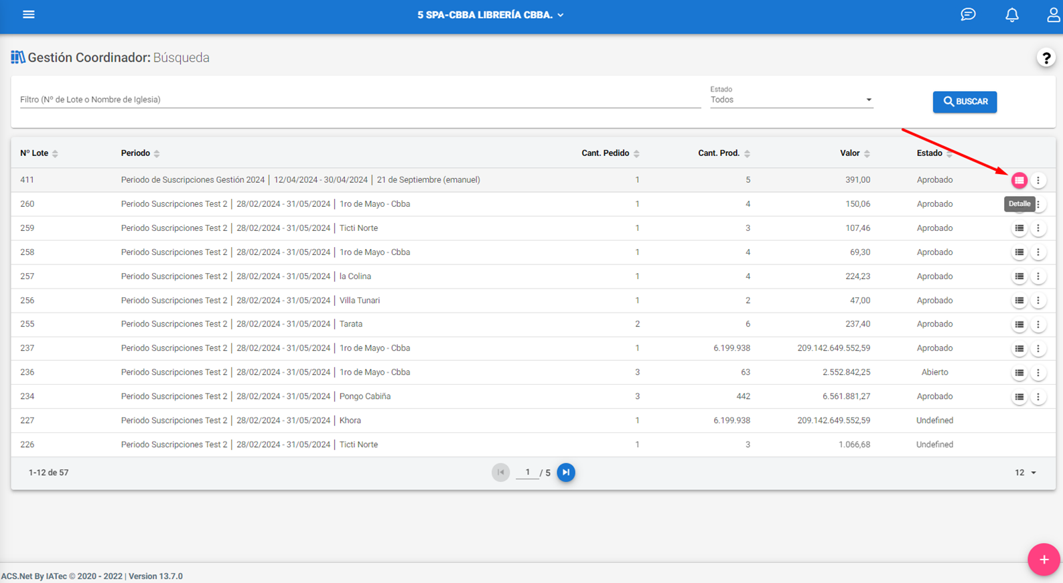The image size is (1063, 583).
Task: Open more options for lote 260
Action: pyautogui.click(x=1039, y=204)
